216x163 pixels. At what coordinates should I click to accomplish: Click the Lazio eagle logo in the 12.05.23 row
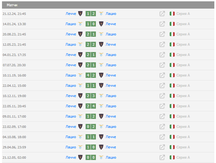(80, 44)
